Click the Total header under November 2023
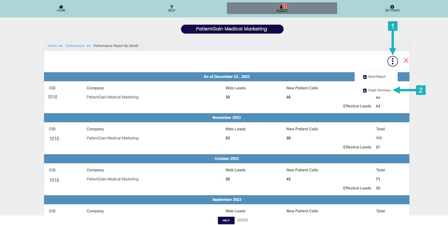Screen dimensions: 448x225 [x=380, y=129]
